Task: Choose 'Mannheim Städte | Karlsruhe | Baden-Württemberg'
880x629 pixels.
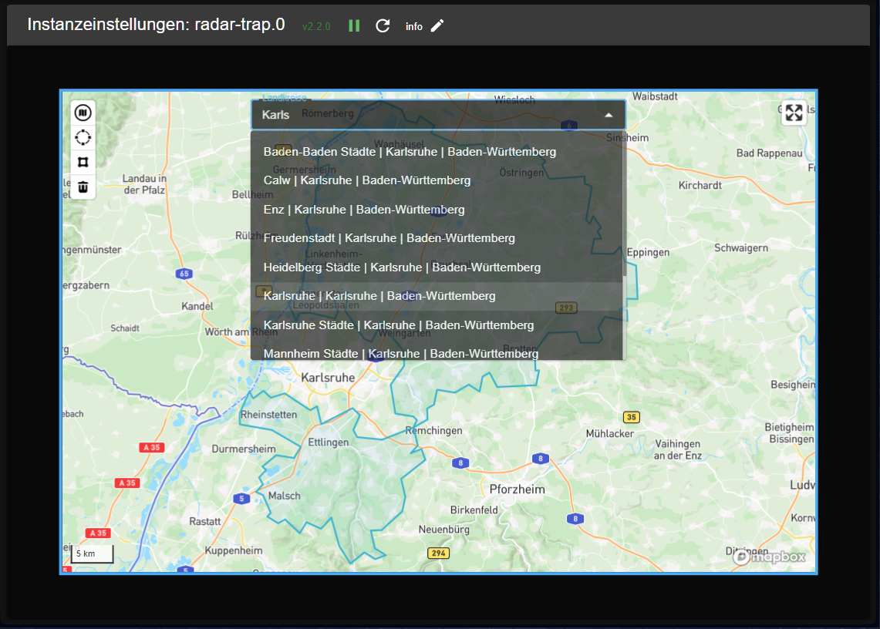Action: [437, 350]
